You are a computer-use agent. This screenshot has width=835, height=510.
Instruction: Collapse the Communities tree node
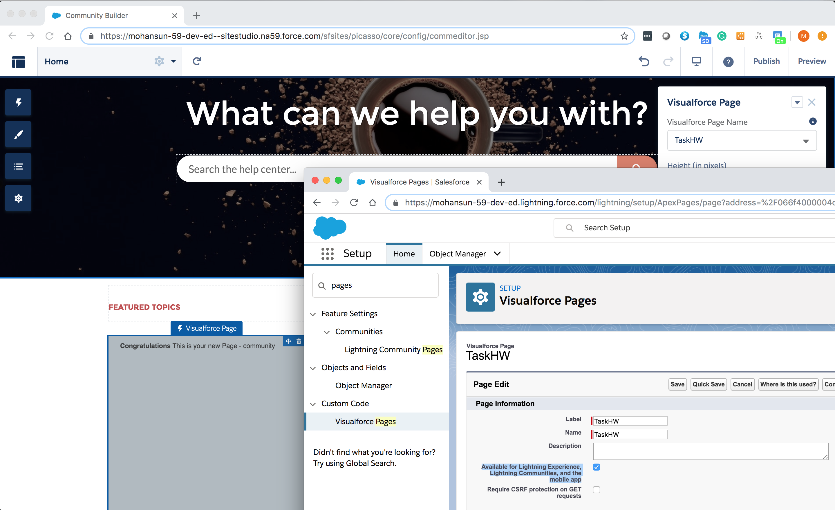327,332
